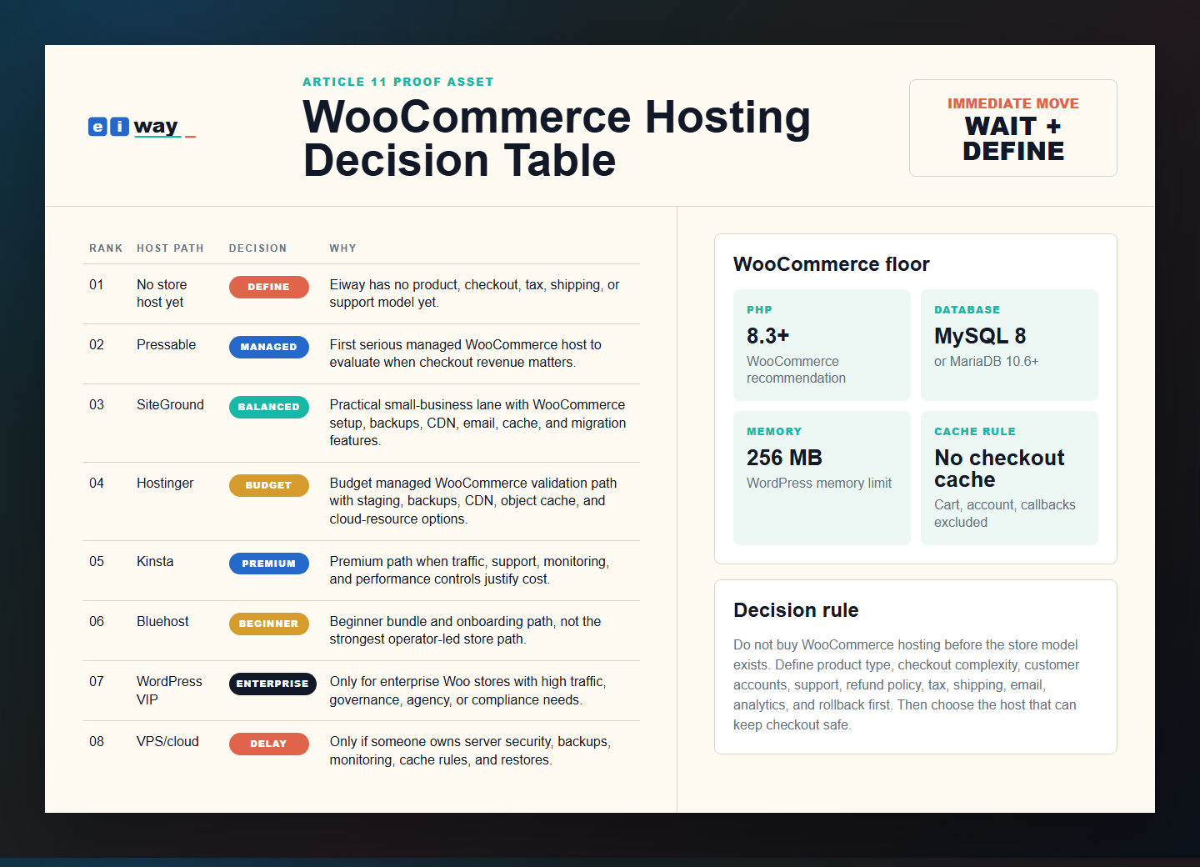Click the 'ARTICLE 11 PROOF ASSET' label

(398, 82)
